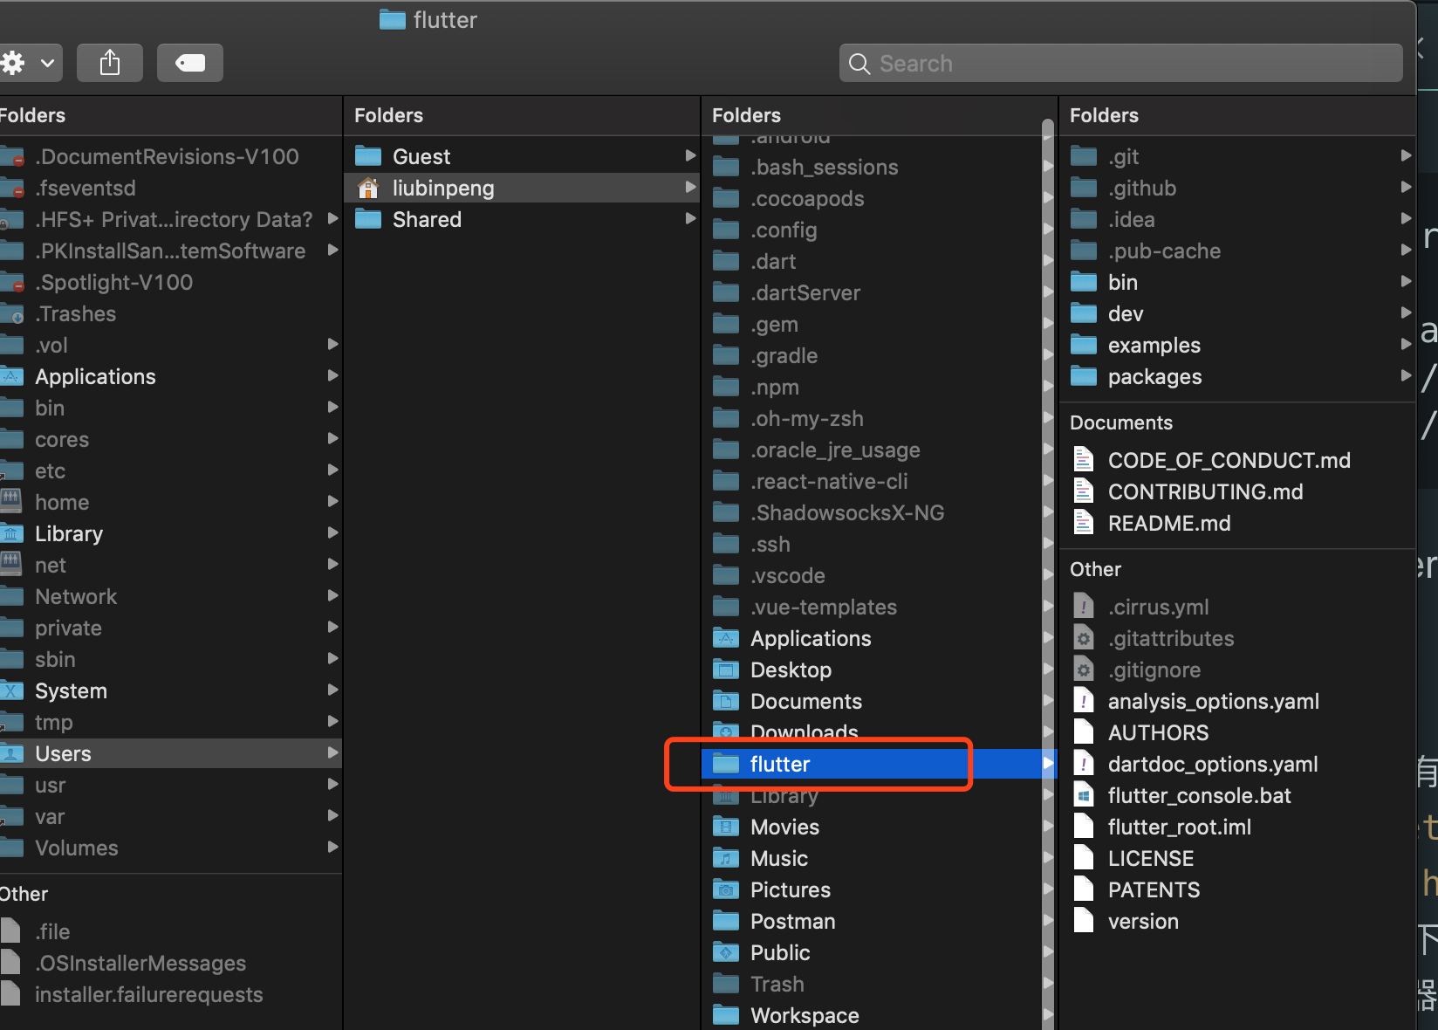Select the .ShadowsocksX-NG folder name

click(x=847, y=513)
